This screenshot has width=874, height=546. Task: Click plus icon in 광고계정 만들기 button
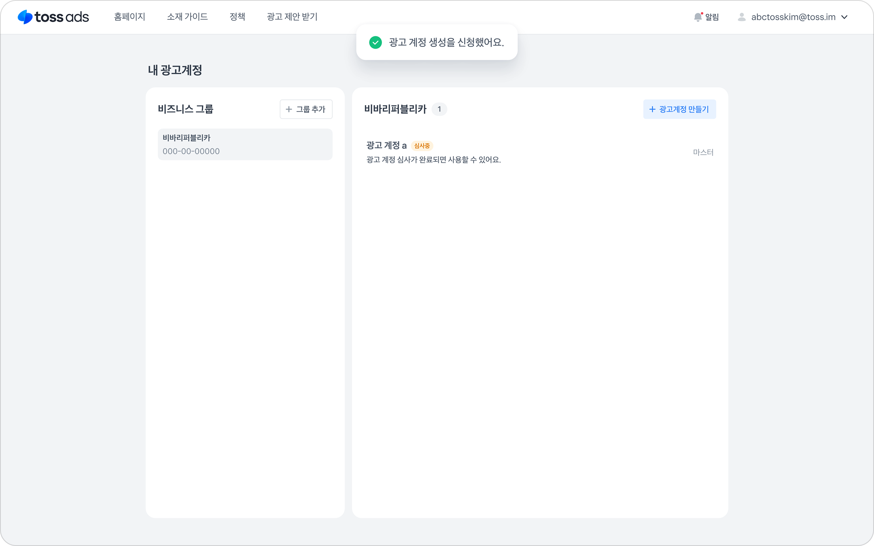tap(652, 109)
